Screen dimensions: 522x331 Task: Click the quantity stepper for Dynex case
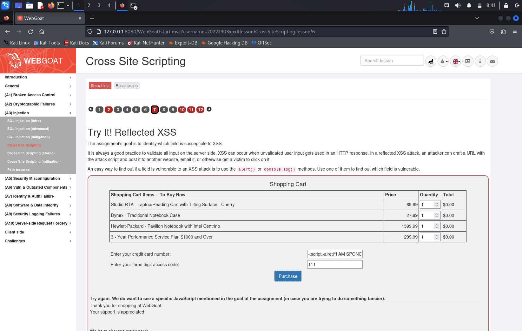coord(437,215)
